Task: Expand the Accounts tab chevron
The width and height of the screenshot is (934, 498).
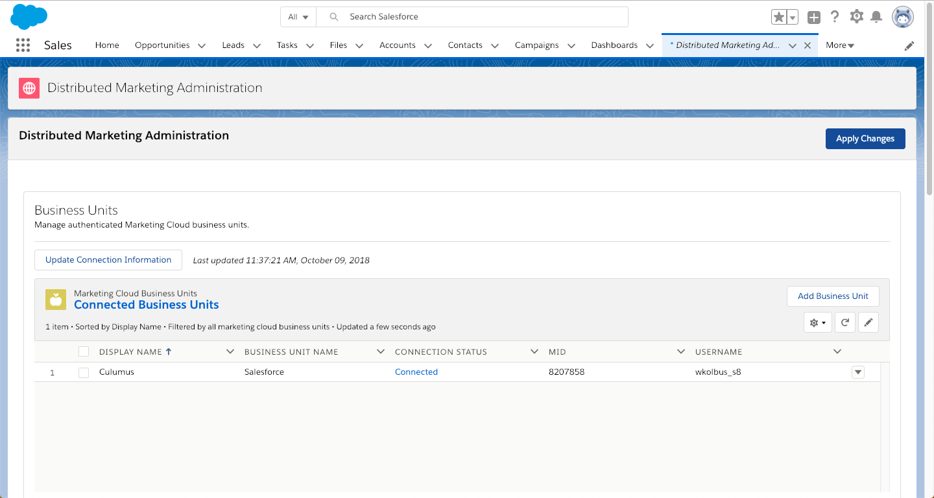Action: [x=428, y=45]
